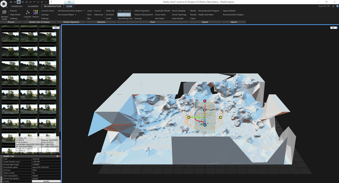This screenshot has width=339, height=183.
Task: Maximize the Simplify Tool panel
Action: tap(58, 156)
